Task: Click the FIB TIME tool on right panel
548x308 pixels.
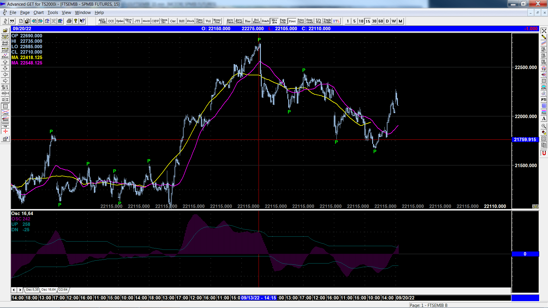Action: 544,62
